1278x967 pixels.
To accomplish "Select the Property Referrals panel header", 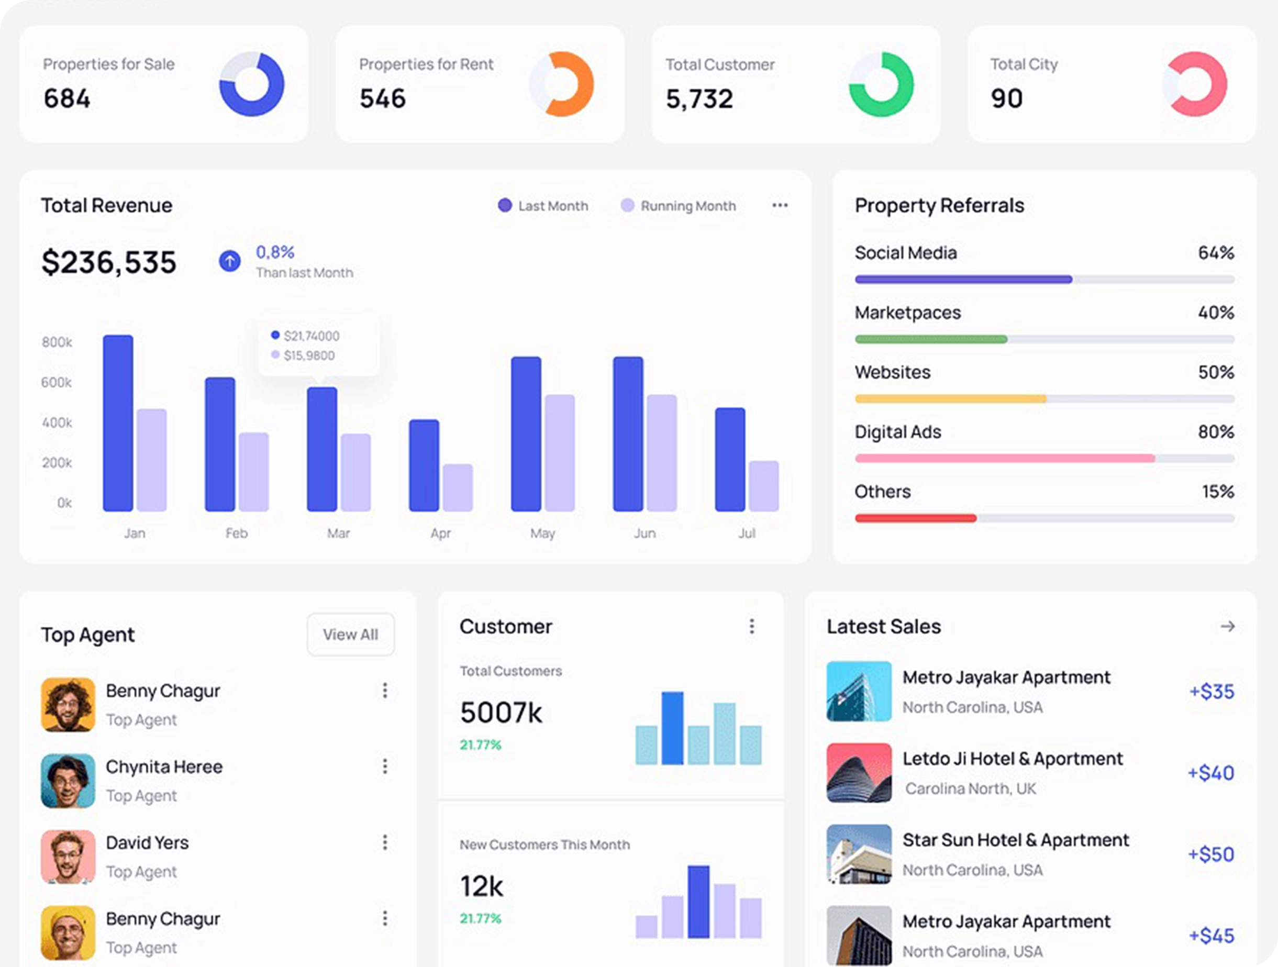I will (939, 205).
